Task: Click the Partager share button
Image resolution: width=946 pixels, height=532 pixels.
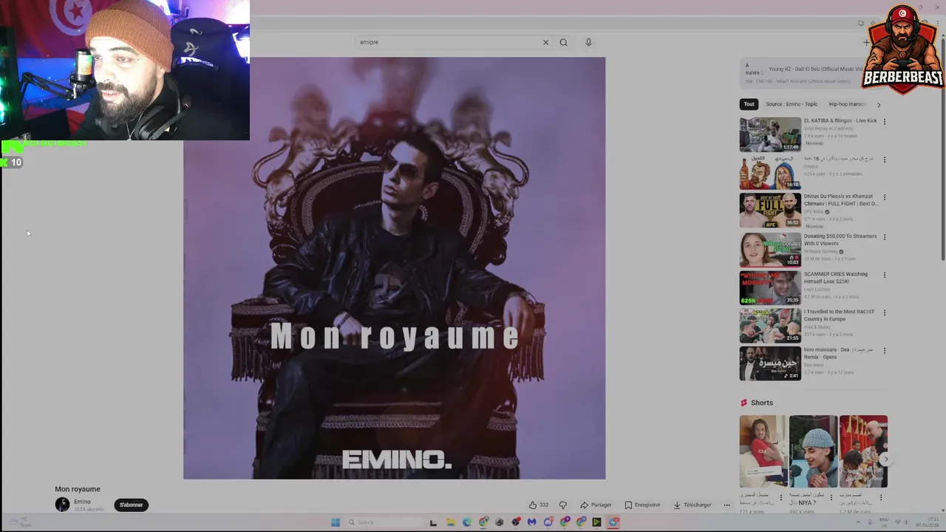Action: click(596, 505)
